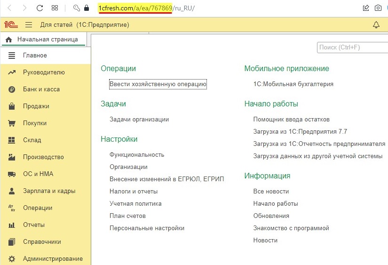388x265 pixels.
Task: Open 1С:Мобильная бухгалтерия link
Action: [x=293, y=84]
